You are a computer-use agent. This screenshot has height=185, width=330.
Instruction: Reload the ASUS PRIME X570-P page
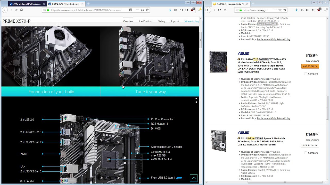[16, 10]
